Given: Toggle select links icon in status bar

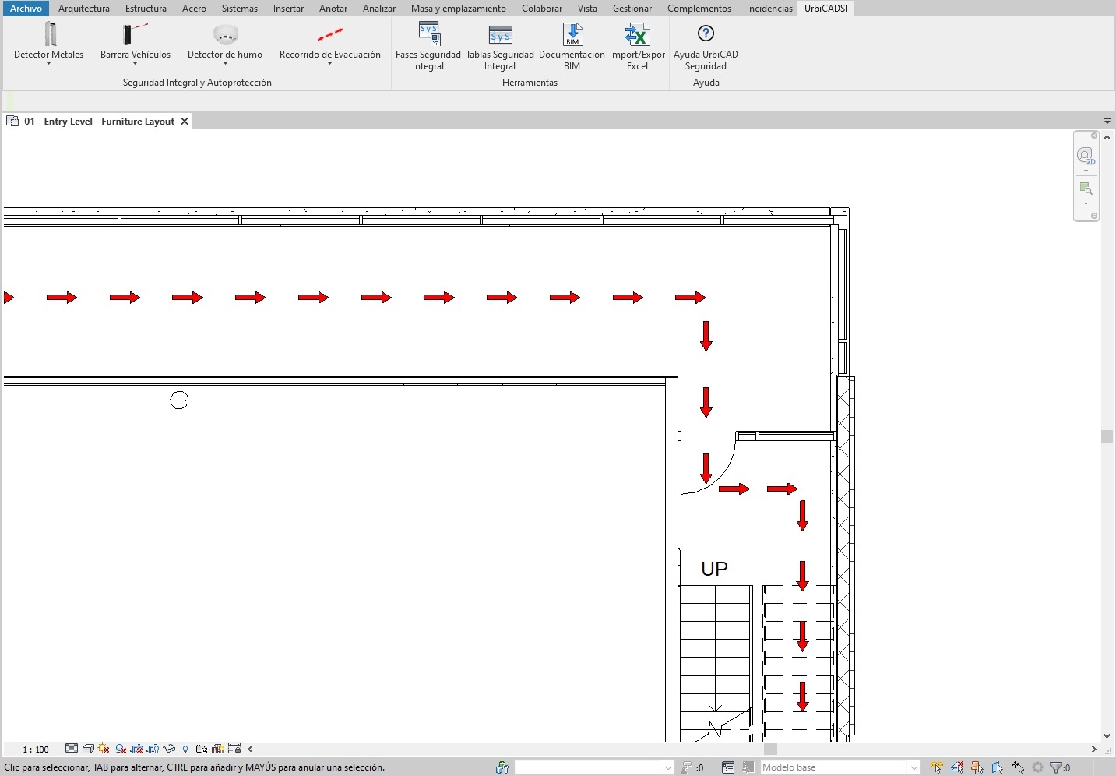Looking at the screenshot, I should click(937, 767).
